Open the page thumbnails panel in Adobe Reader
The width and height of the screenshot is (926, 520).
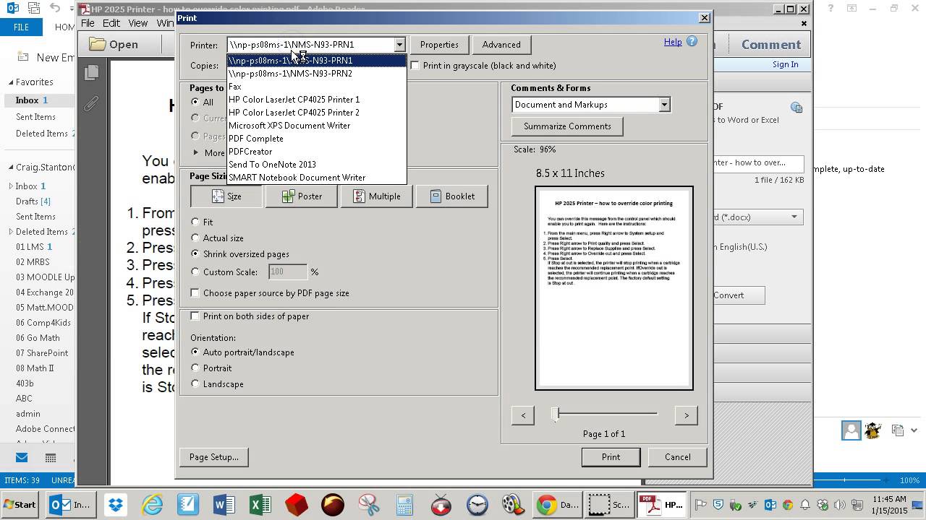point(91,72)
